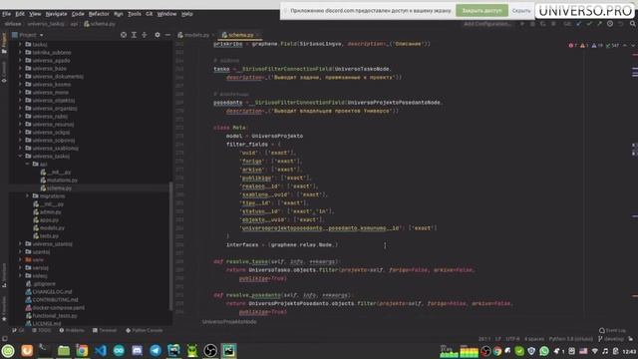
Task: Expand universo_dokumentoj folder
Action: [20, 76]
